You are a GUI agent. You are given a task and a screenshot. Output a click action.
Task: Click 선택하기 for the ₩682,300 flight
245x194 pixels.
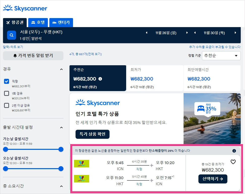tap(213, 179)
